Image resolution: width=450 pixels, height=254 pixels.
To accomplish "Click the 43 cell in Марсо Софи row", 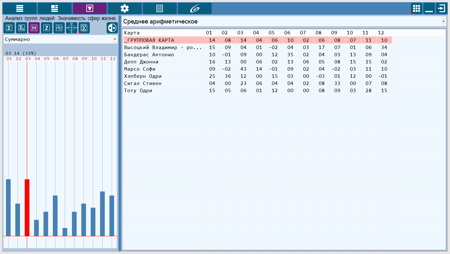I will 243,69.
